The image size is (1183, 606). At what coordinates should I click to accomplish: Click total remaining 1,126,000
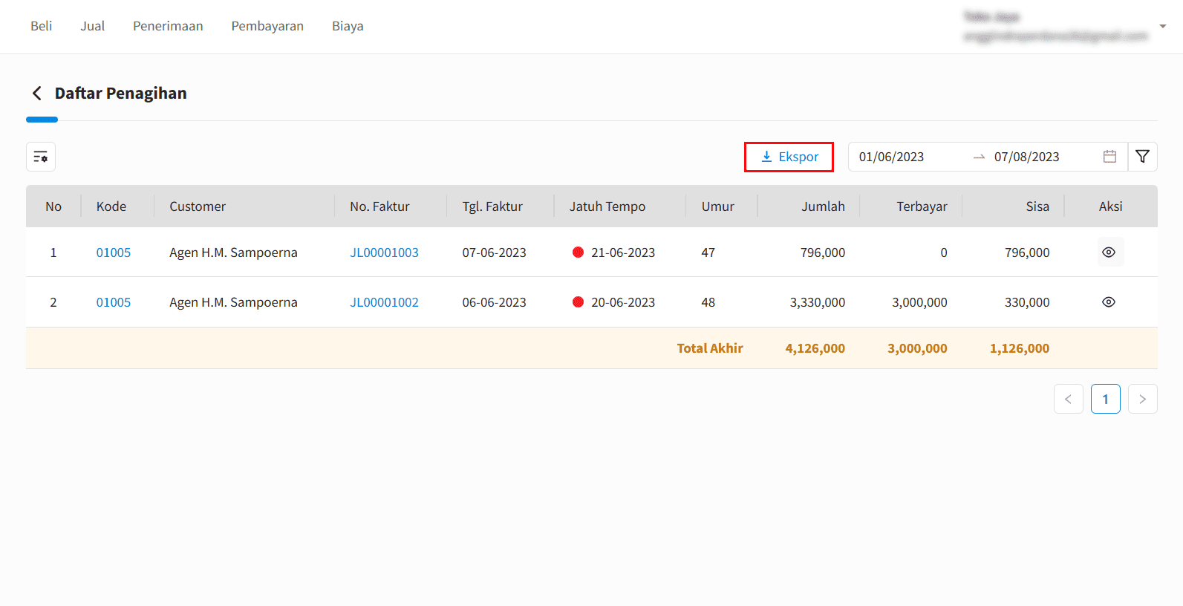[1020, 348]
